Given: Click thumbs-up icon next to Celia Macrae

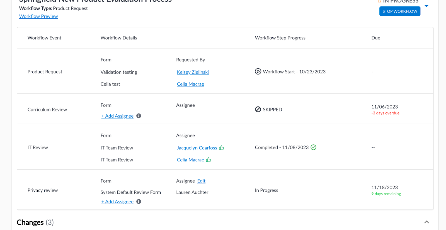Looking at the screenshot, I should 209,160.
